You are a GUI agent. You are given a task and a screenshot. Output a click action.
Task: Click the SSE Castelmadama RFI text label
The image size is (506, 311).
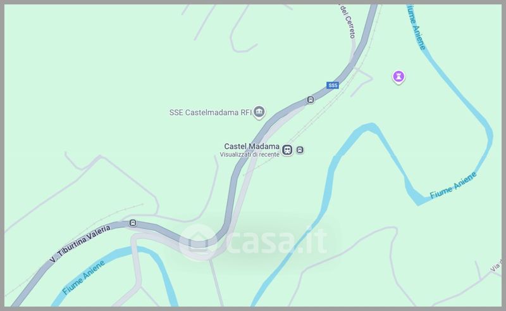211,113
